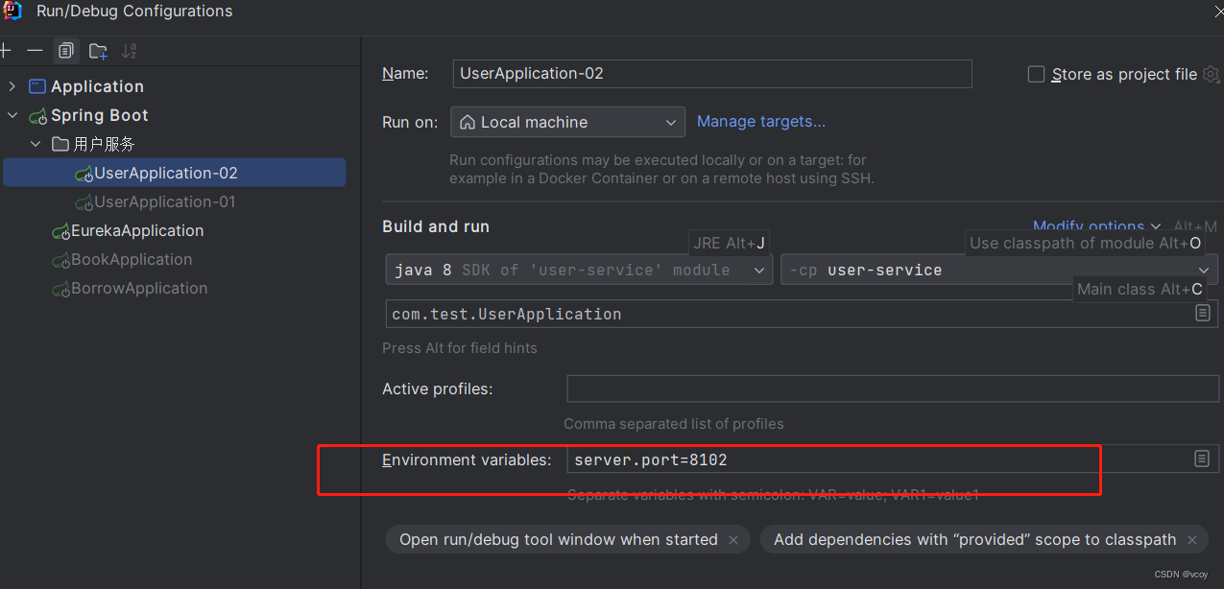The height and width of the screenshot is (589, 1224).
Task: Click the Build and run heading
Action: pos(436,226)
